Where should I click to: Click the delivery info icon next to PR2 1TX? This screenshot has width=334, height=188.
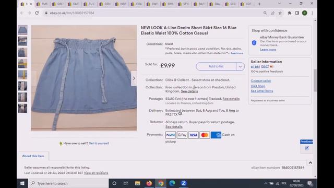click(180, 114)
